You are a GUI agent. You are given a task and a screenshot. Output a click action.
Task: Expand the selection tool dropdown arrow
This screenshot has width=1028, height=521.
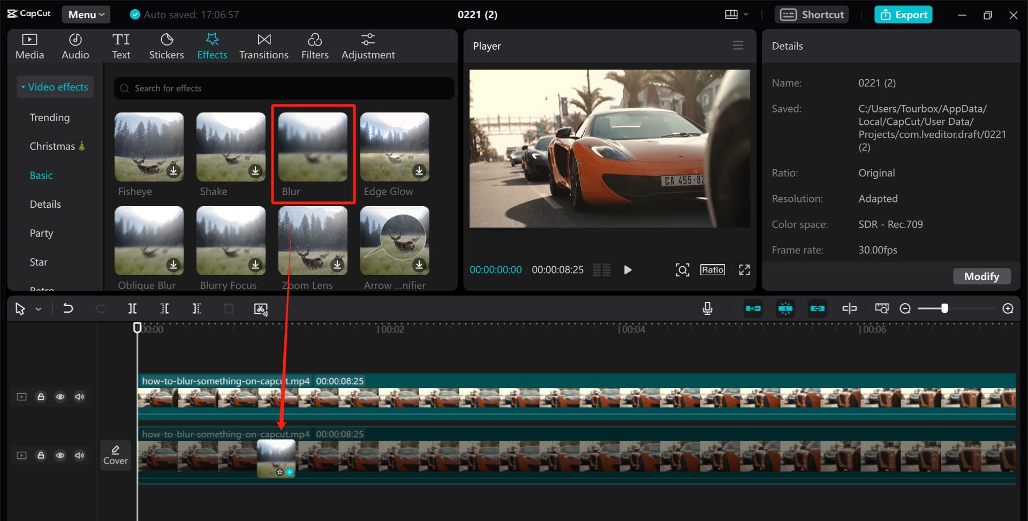pos(38,308)
